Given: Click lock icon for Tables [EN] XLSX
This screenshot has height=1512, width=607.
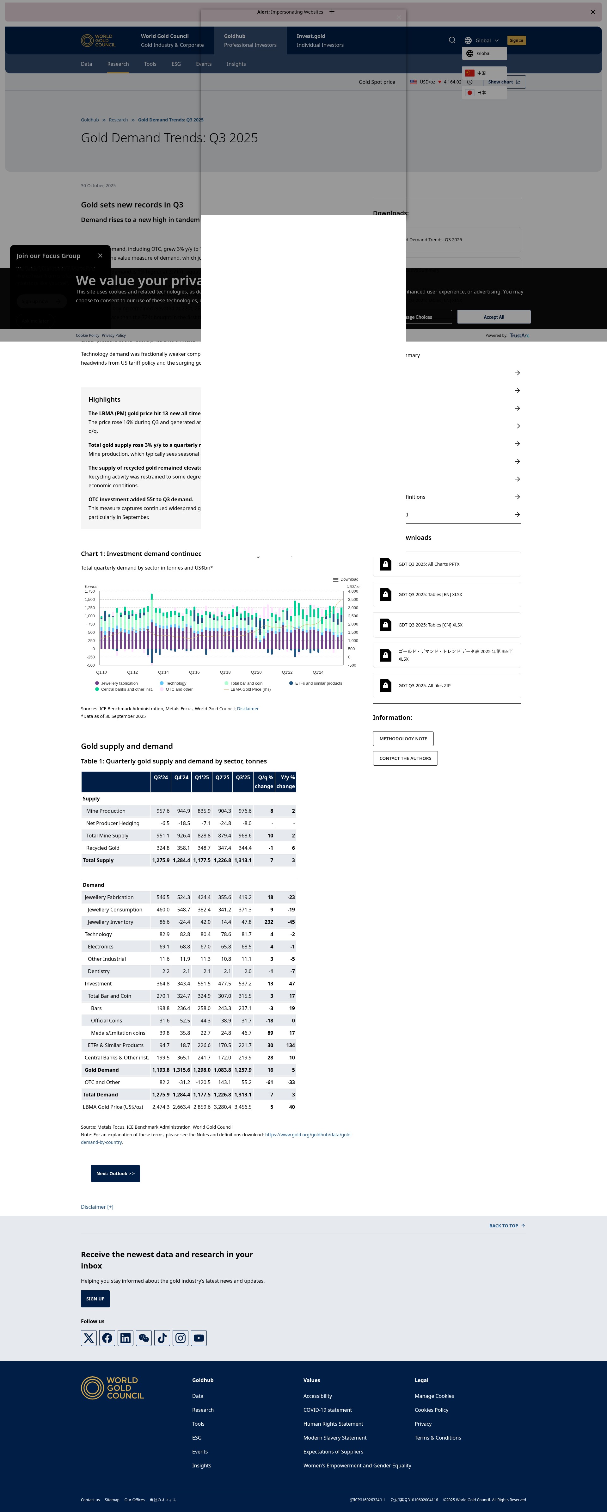Looking at the screenshot, I should 386,595.
